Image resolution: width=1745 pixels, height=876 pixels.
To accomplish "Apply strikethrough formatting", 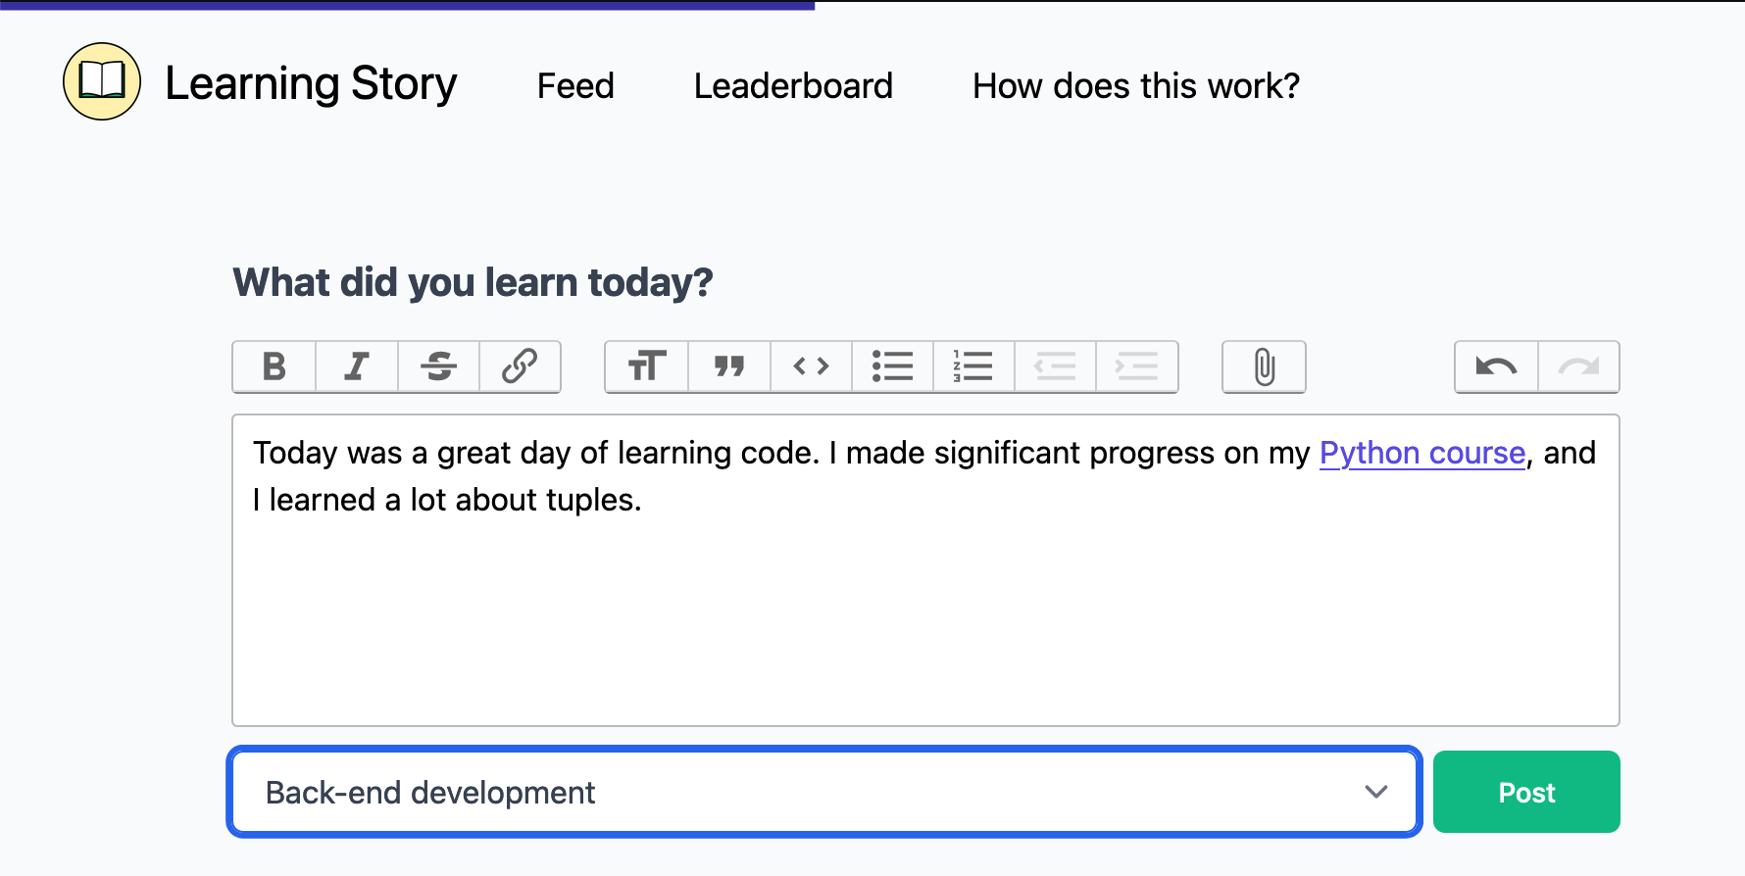I will [x=438, y=366].
